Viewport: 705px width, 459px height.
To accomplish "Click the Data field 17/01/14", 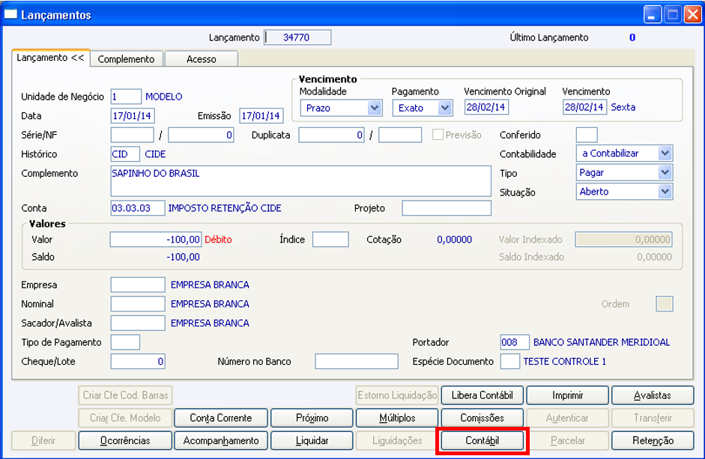I will tap(133, 116).
